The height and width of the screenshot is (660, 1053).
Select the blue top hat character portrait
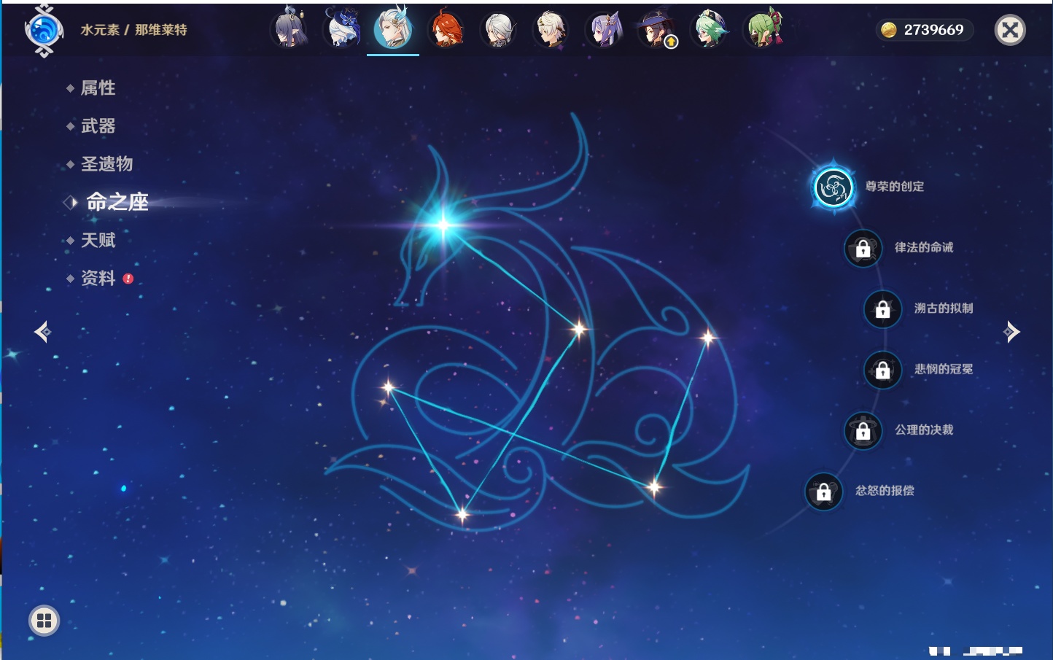[x=341, y=30]
